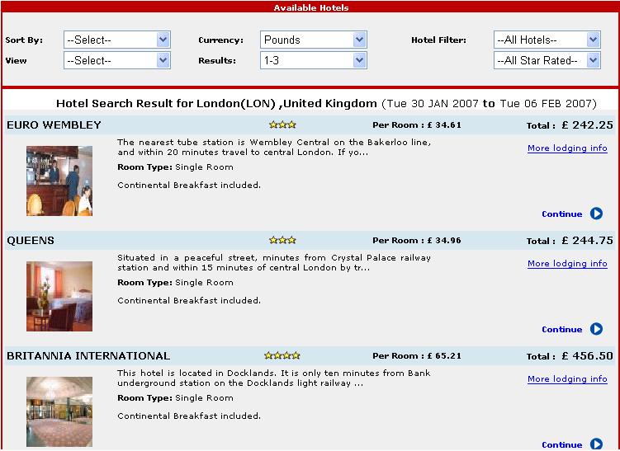Click the star rating for Queens
The width and height of the screenshot is (620, 451).
pos(282,240)
